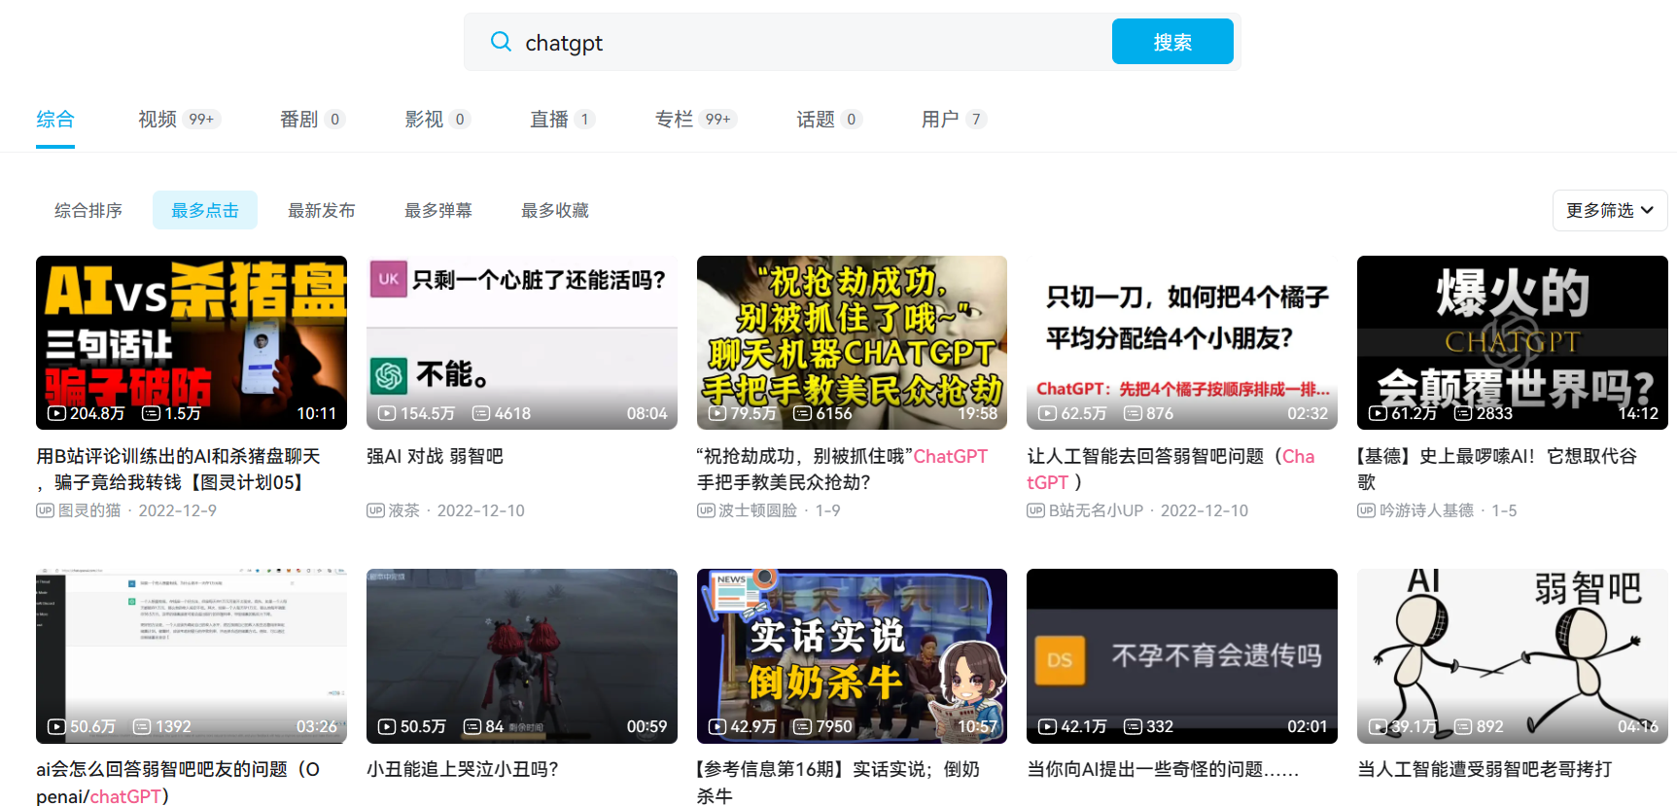Expand the 更多筛选 filter dropdown

1610,210
